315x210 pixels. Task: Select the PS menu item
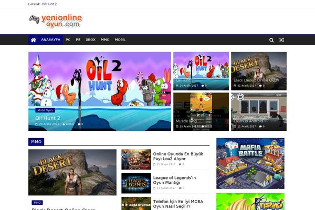pos(78,39)
